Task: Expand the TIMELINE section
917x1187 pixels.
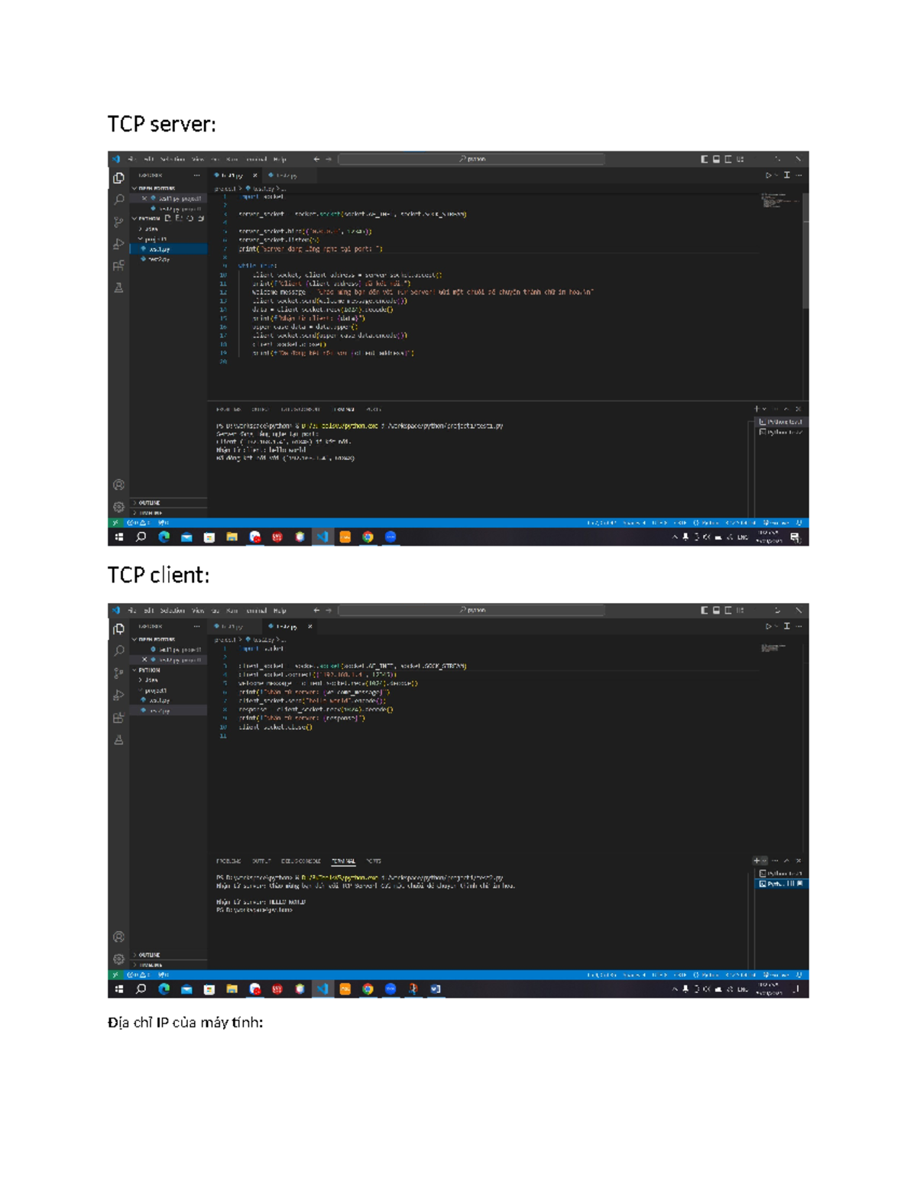Action: (149, 513)
